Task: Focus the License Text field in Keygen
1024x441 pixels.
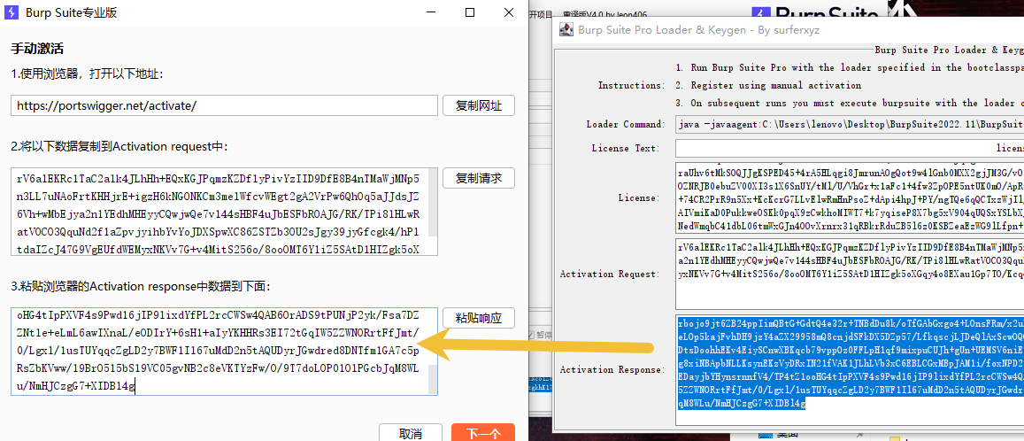Action: [850, 148]
